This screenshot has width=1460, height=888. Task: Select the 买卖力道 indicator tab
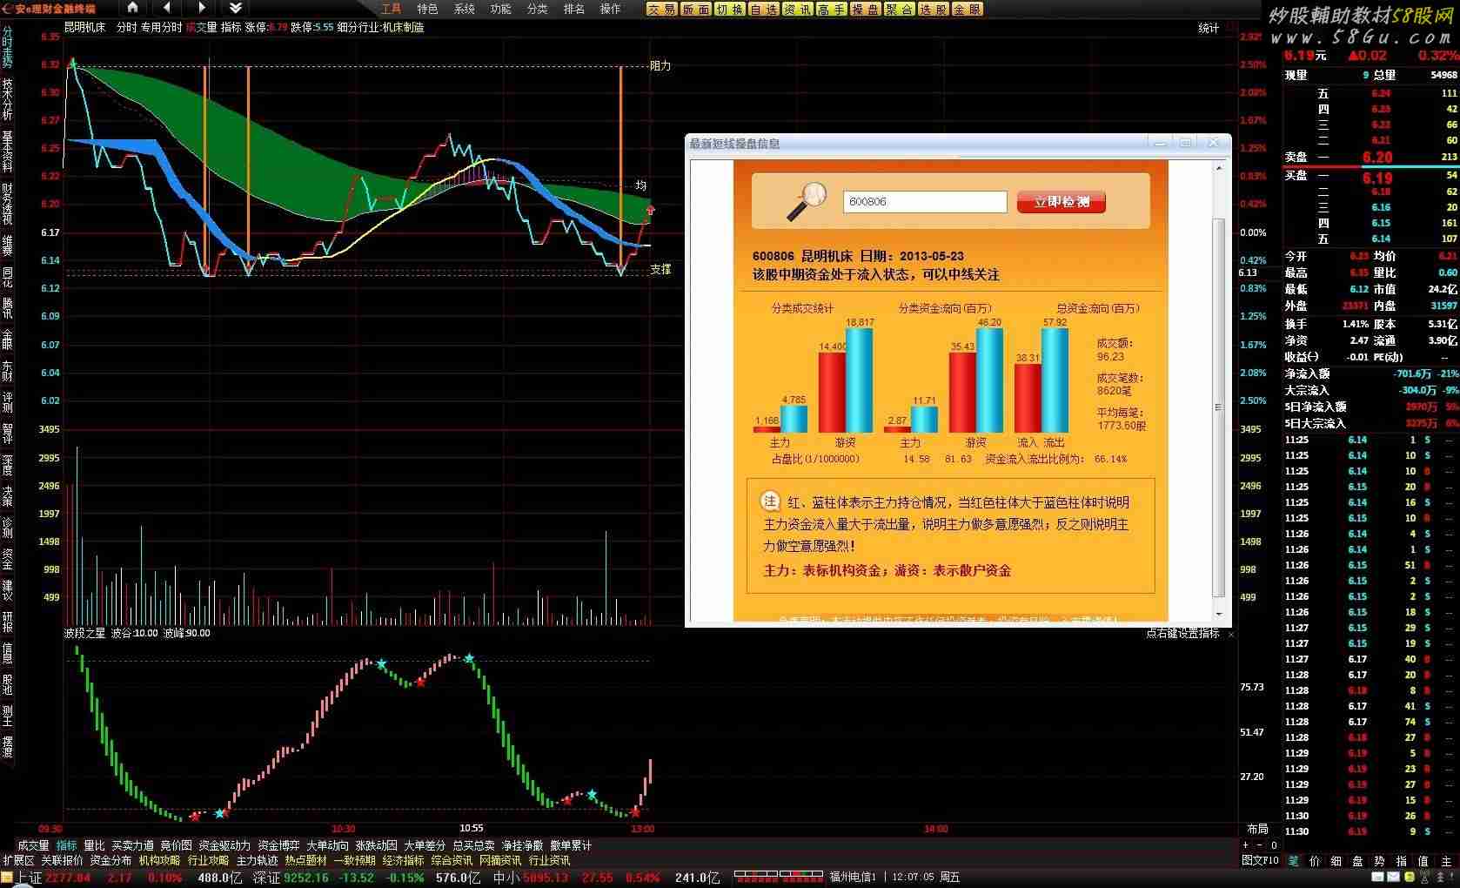coord(132,845)
